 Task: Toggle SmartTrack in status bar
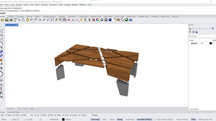130,120
